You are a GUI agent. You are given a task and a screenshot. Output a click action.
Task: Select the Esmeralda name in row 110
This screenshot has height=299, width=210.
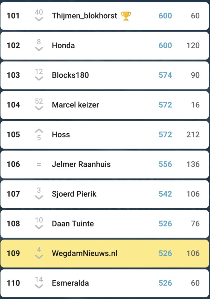[70, 283]
